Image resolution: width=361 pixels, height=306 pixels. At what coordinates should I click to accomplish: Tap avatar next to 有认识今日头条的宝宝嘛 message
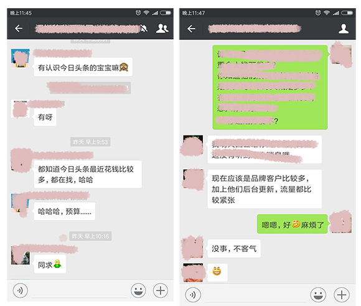pyautogui.click(x=21, y=58)
